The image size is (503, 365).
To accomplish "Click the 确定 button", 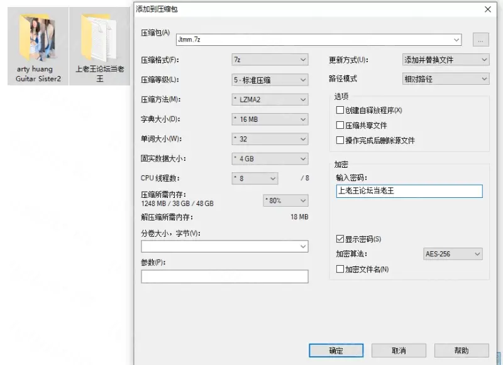I will click(336, 351).
